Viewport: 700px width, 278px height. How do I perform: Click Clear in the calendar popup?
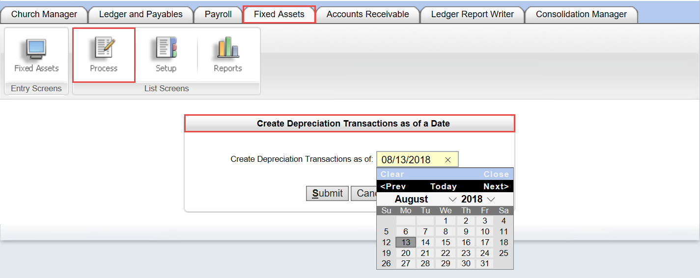click(x=392, y=174)
